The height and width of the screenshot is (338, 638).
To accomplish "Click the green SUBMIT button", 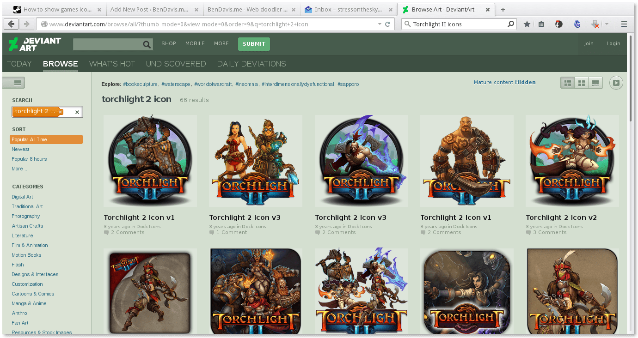I will 254,44.
